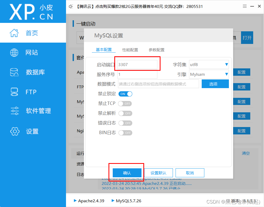Click the Tencent Cloud announcement text at top
Screen dimensions: 264x207
tap(139, 7)
